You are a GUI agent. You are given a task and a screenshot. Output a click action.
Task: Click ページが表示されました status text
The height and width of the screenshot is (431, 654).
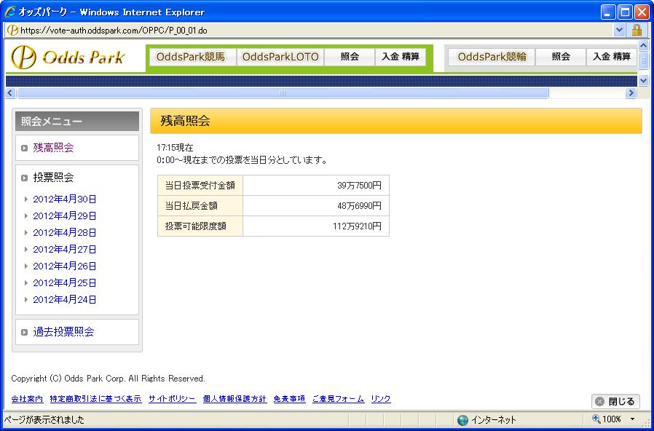(x=44, y=420)
